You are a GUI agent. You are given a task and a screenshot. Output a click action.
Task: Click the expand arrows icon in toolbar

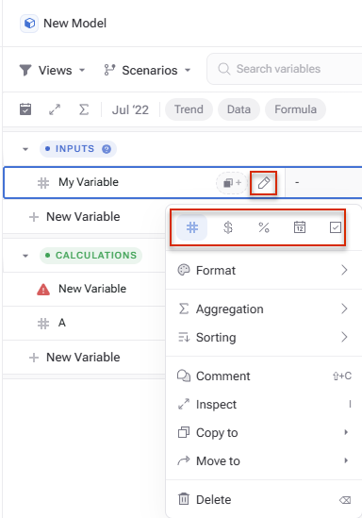point(55,109)
